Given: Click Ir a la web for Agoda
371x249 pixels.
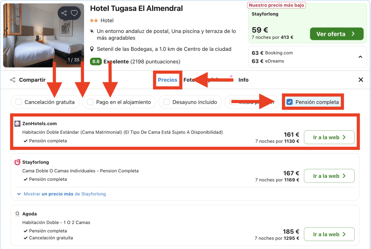Looking at the screenshot, I should (x=329, y=234).
